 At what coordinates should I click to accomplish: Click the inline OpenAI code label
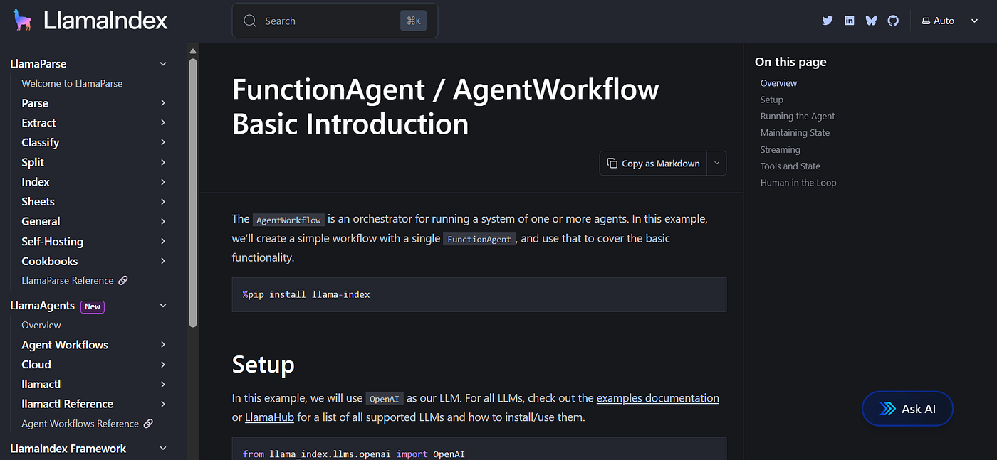coord(384,399)
